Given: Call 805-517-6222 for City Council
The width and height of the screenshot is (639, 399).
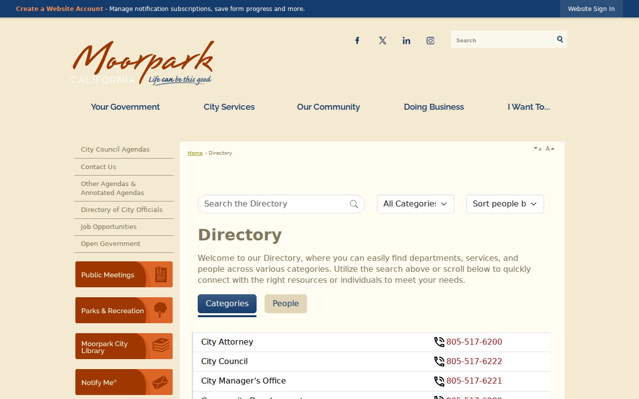Looking at the screenshot, I should [474, 362].
